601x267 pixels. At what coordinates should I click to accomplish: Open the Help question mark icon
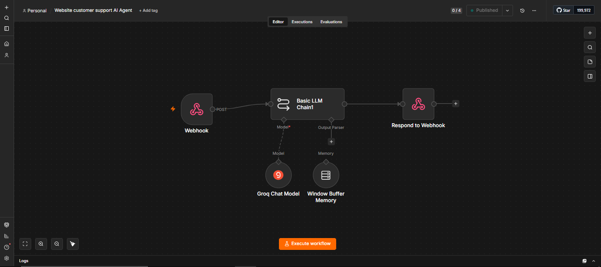coord(7,247)
